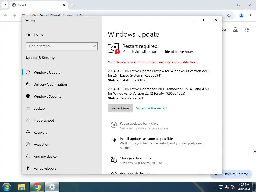Click the Windows Update heading
The image size is (256, 192).
coord(133,34)
